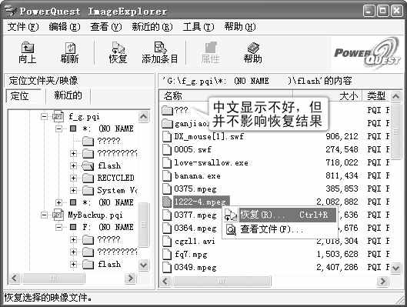The image size is (407, 307).
Task: Expand the RECYCLED folder node
Action: point(73,179)
